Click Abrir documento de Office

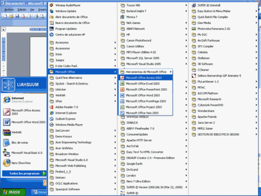(82, 17)
